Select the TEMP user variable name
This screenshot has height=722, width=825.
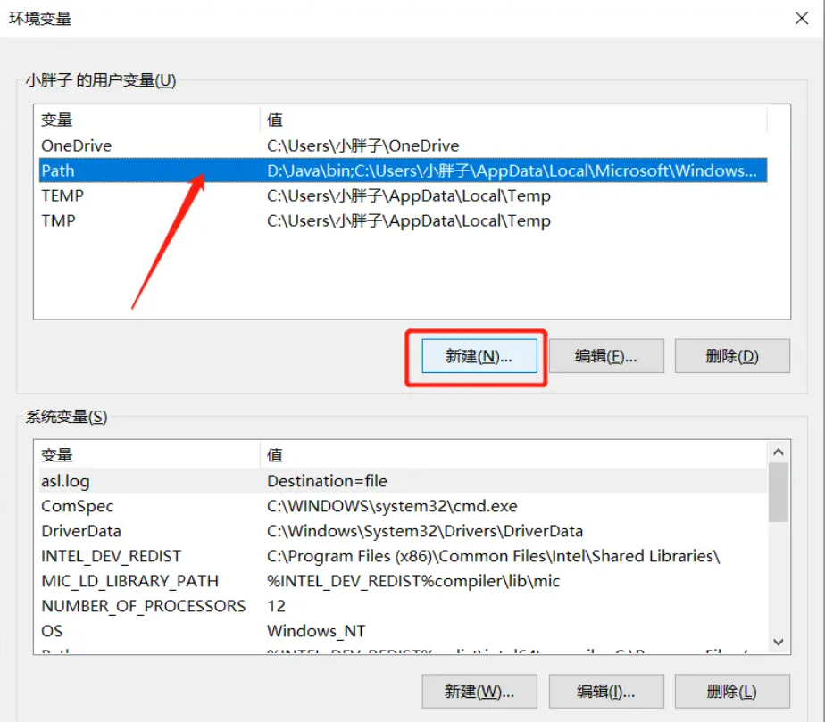62,195
